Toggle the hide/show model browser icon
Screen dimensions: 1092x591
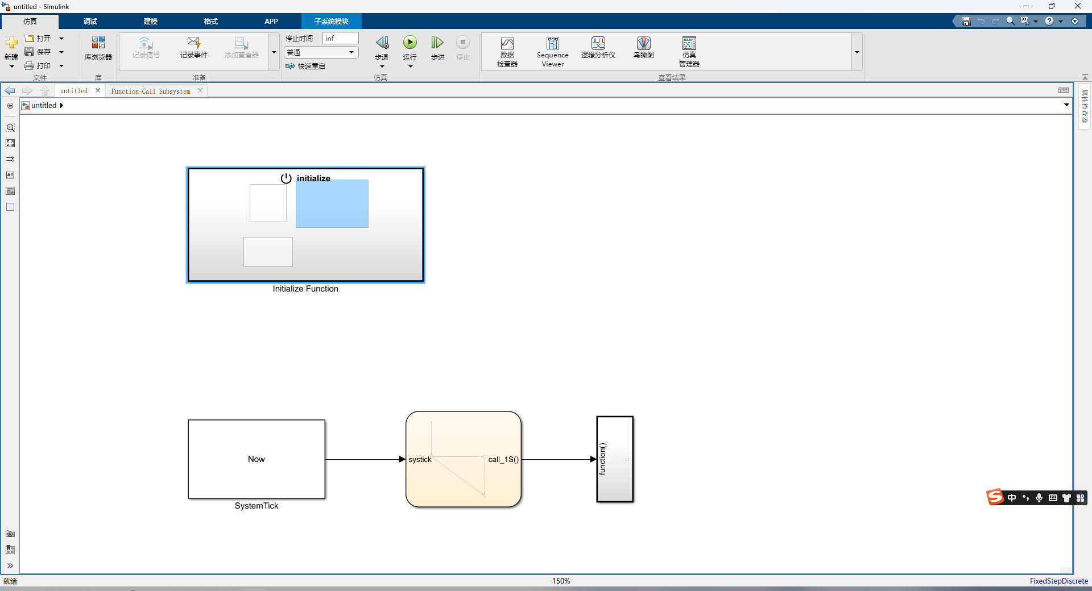coord(10,106)
